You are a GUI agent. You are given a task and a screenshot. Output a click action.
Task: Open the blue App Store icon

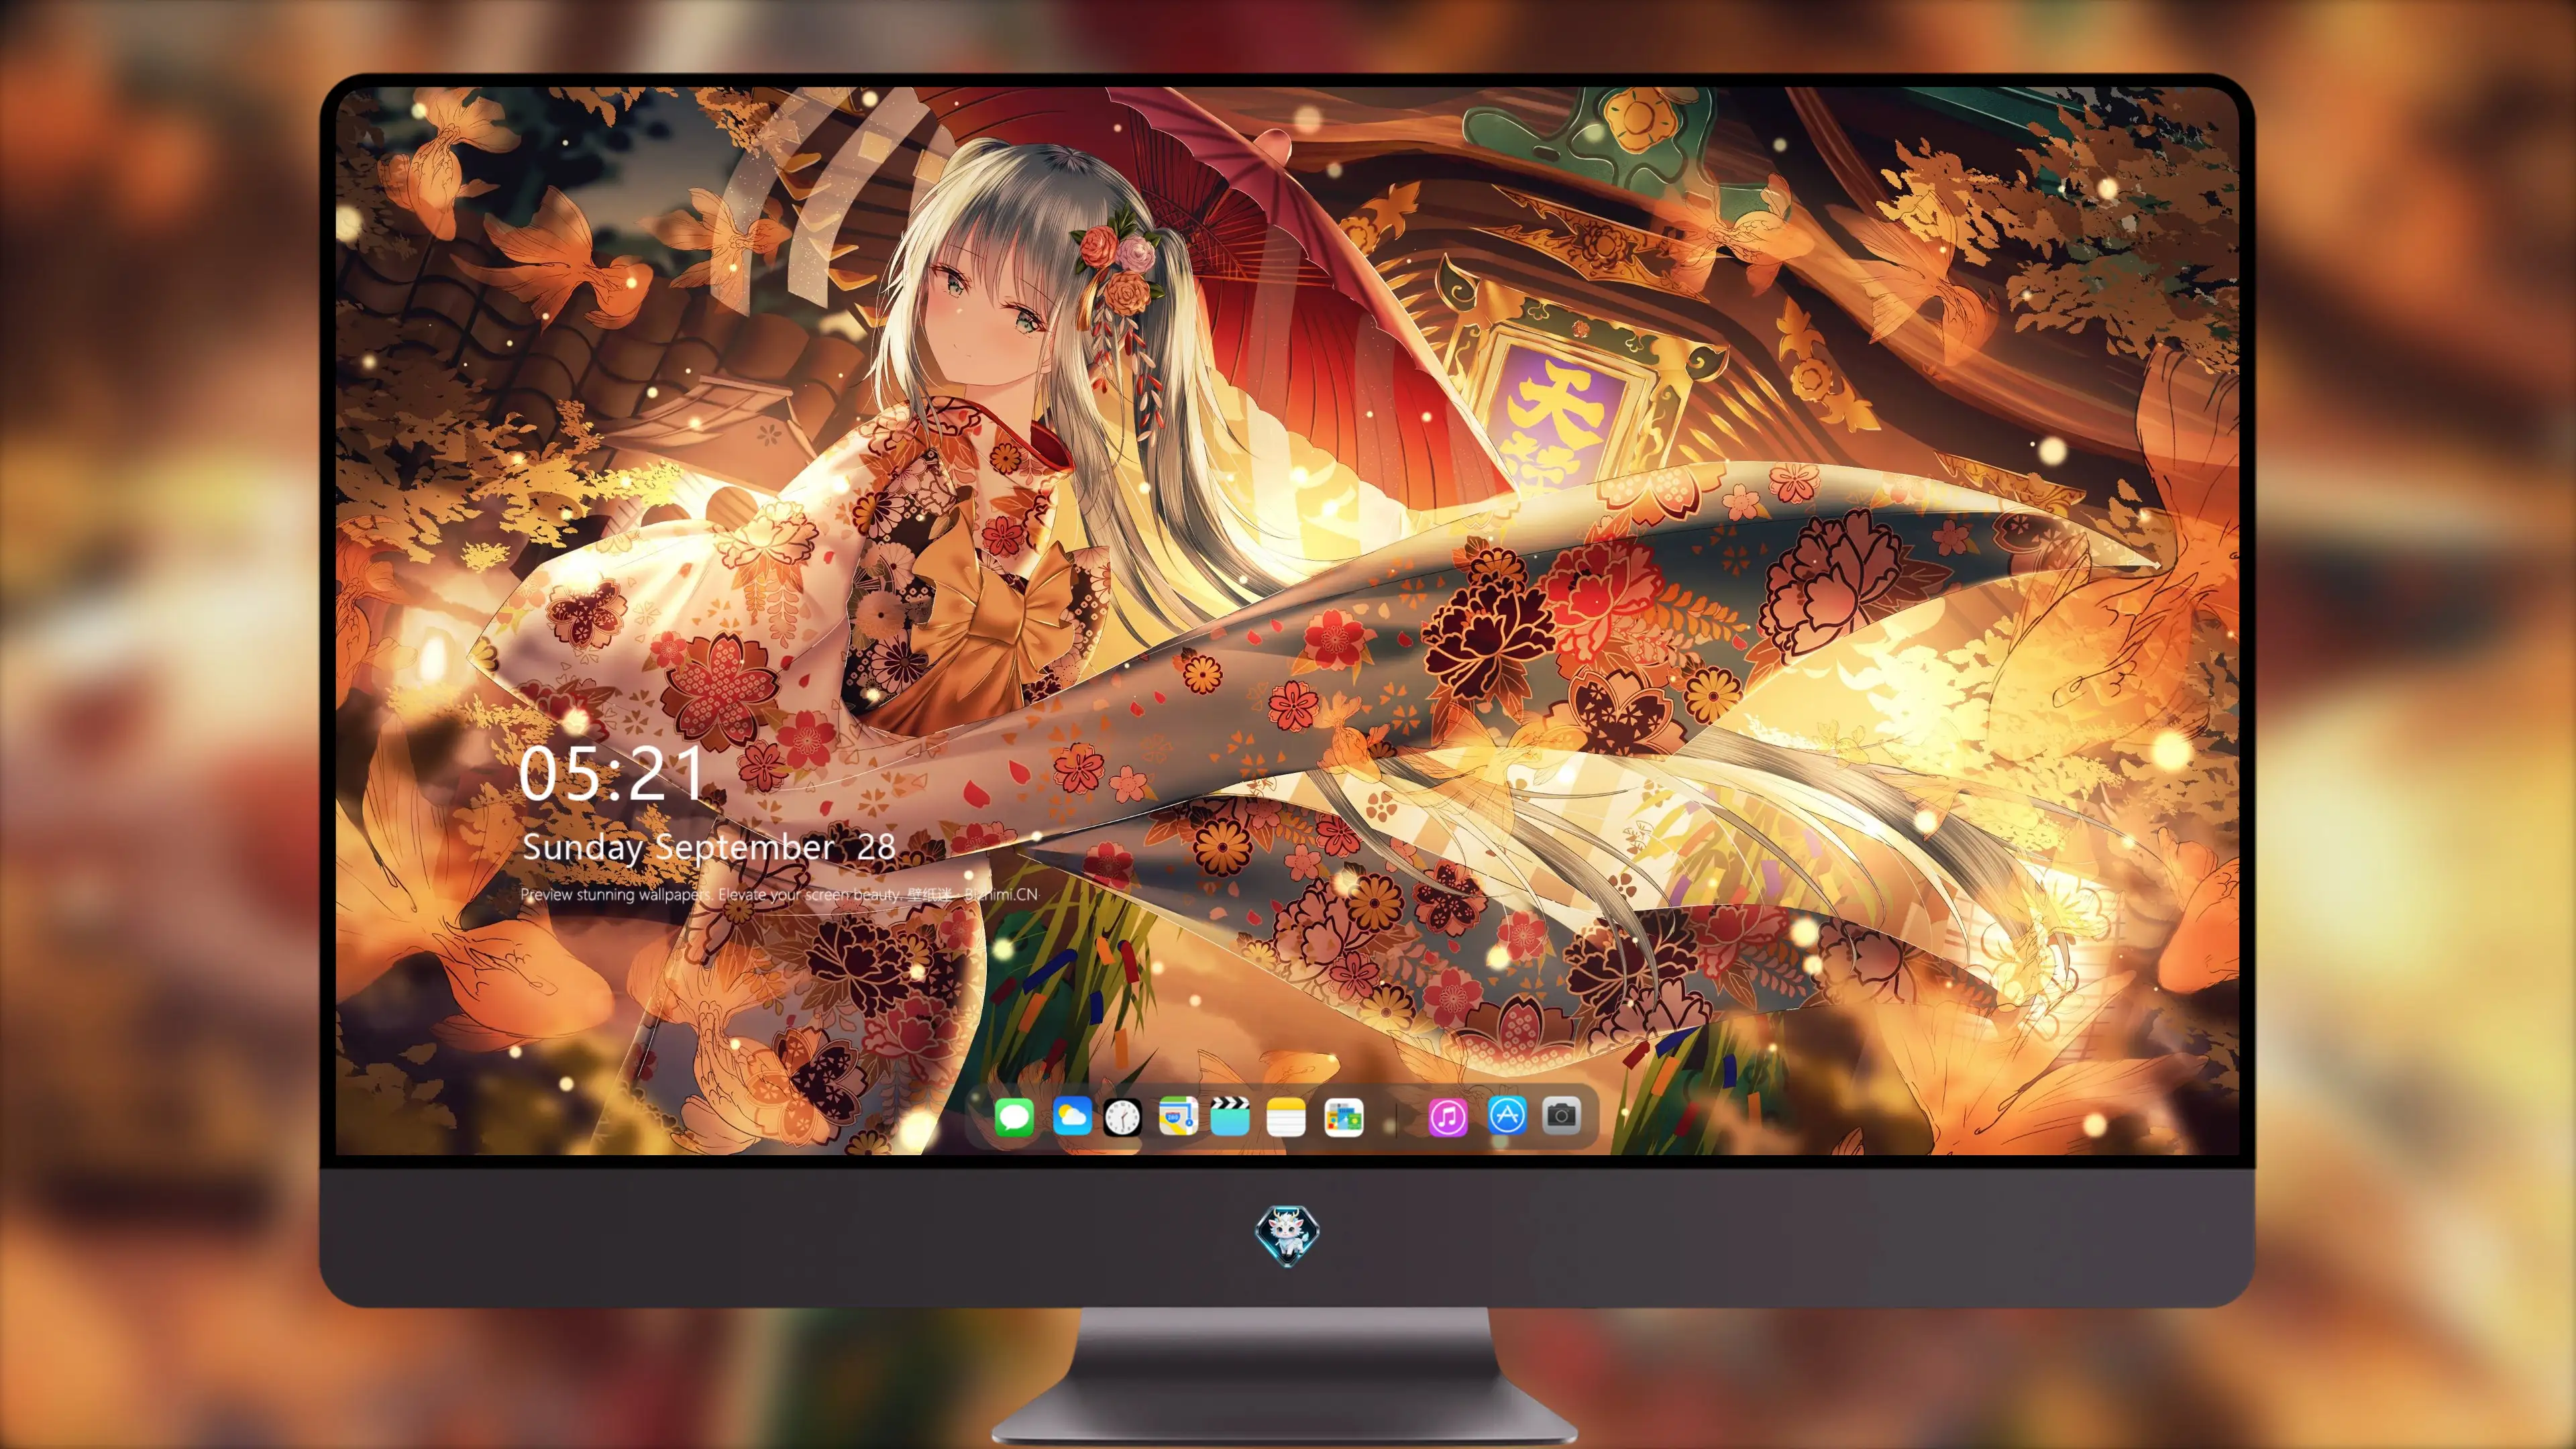coord(1507,1115)
